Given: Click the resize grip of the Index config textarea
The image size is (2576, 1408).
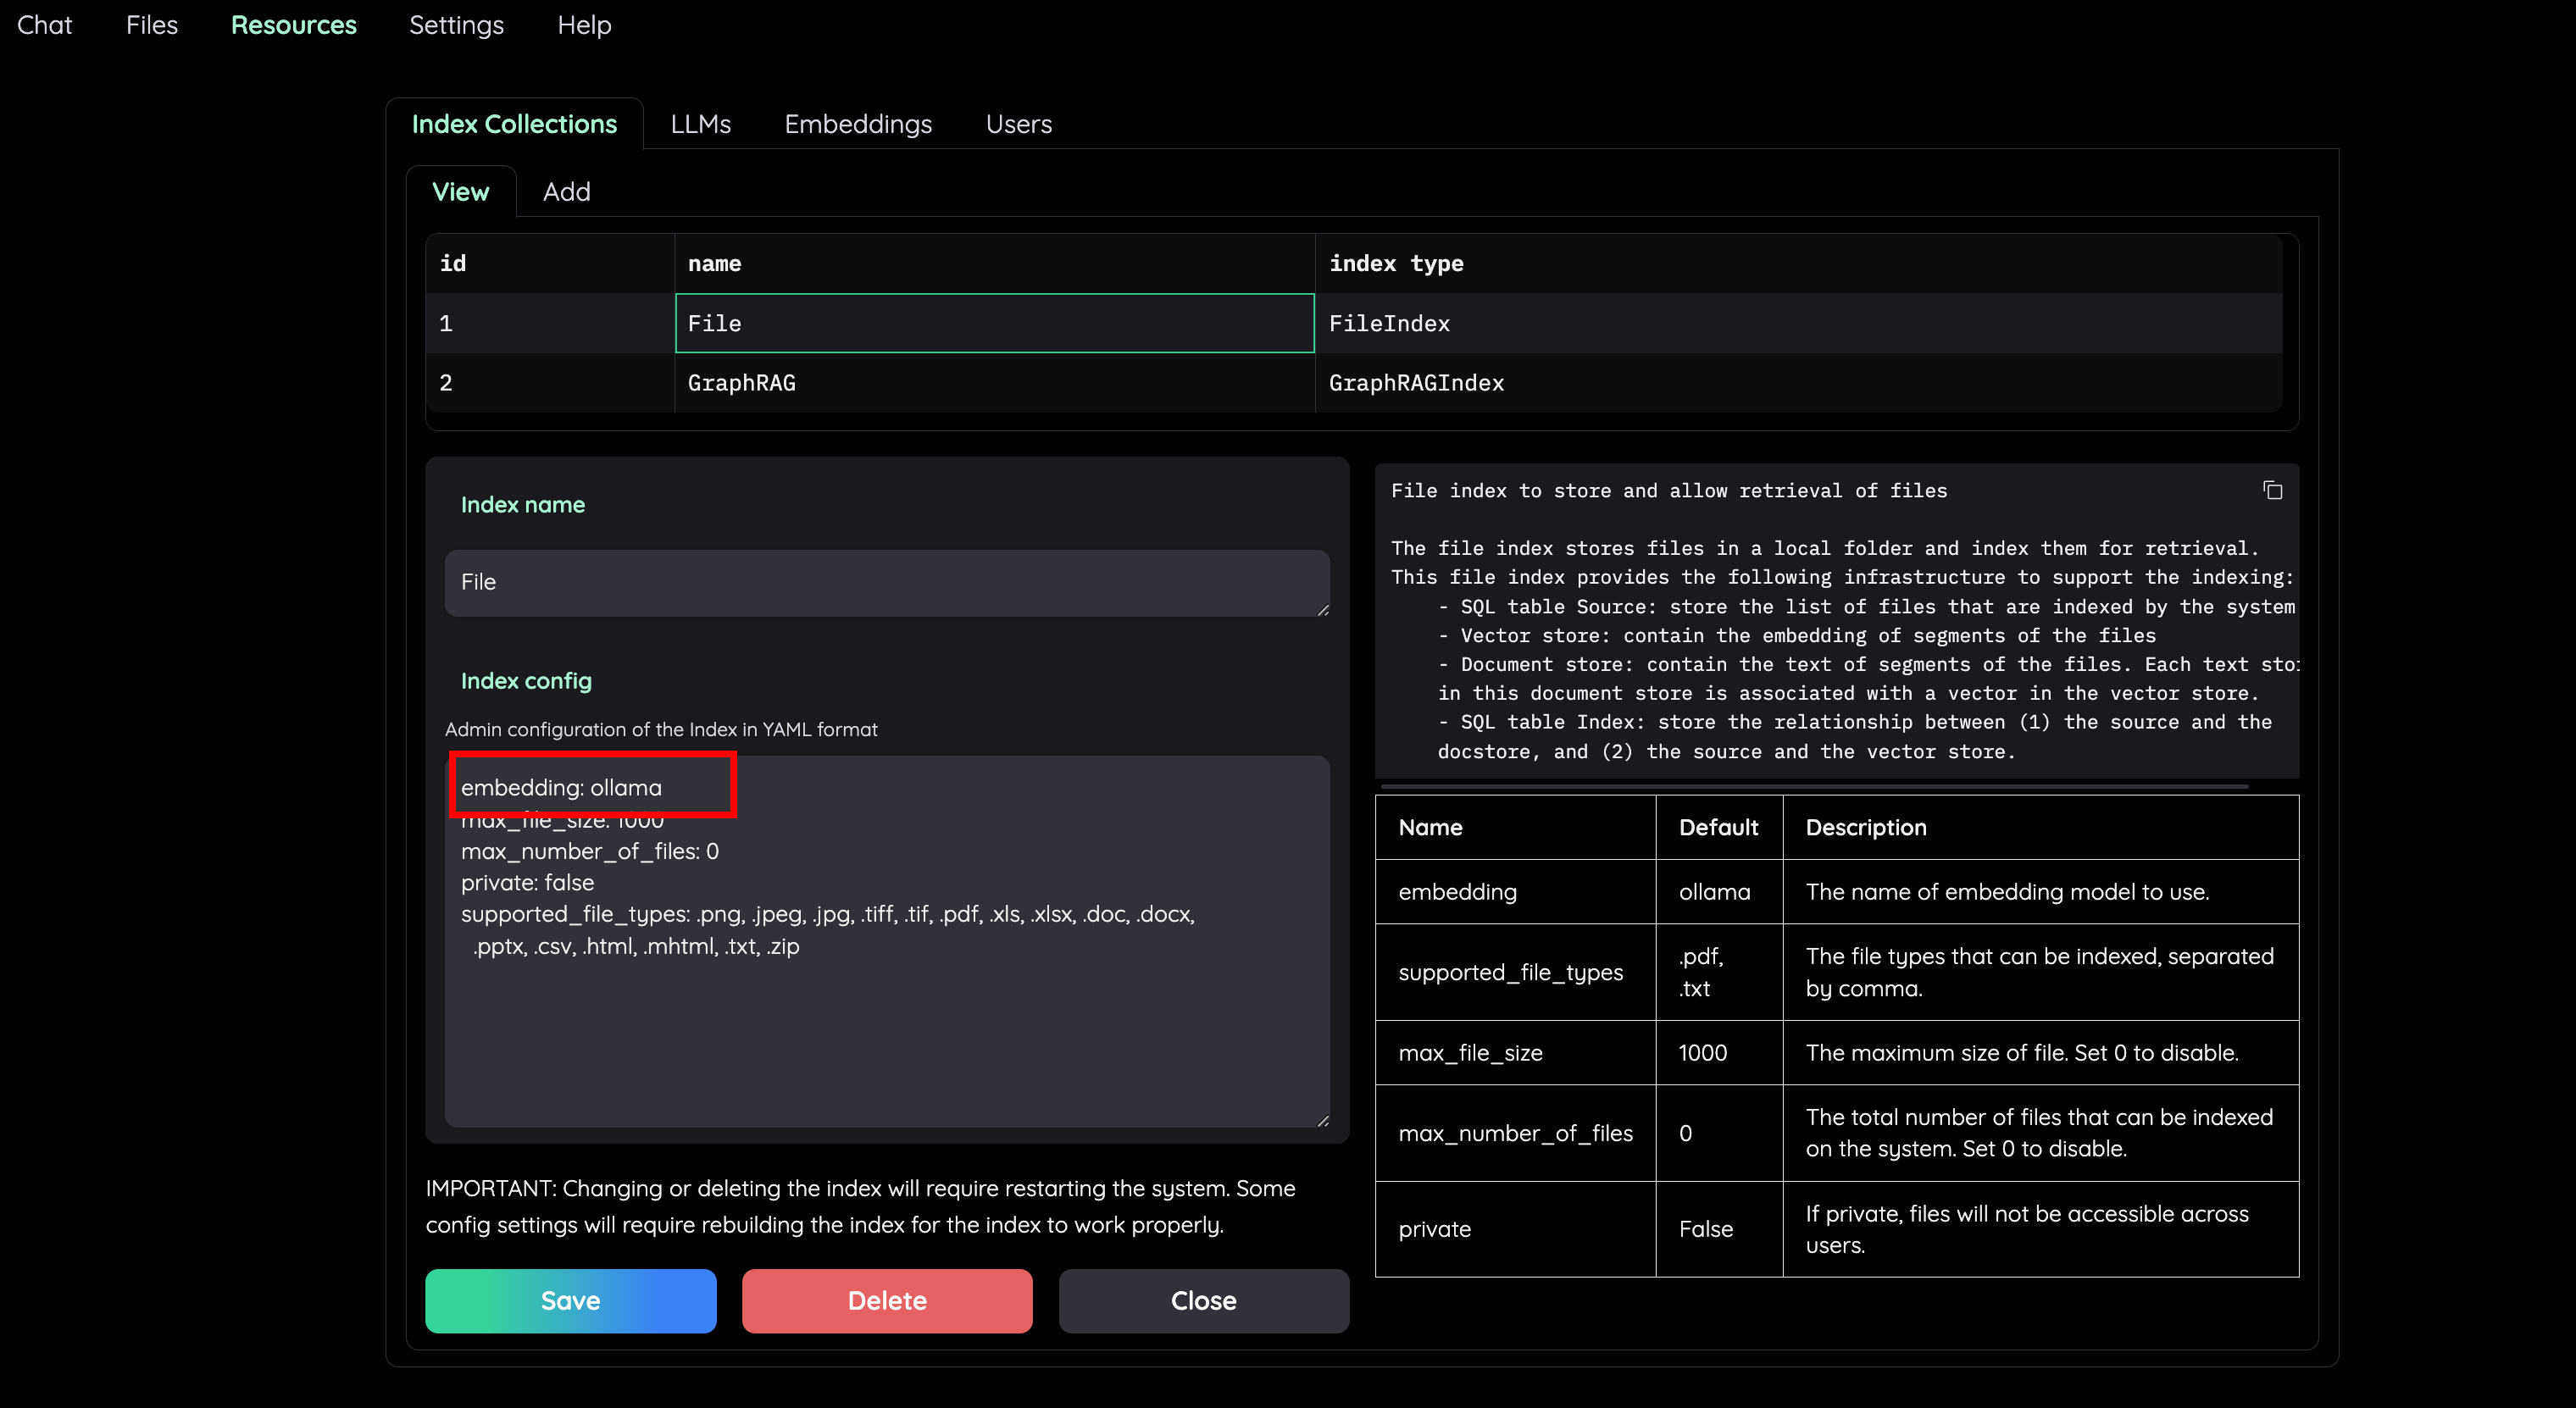Looking at the screenshot, I should pyautogui.click(x=1324, y=1120).
